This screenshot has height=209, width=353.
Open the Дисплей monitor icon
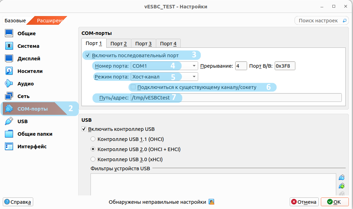(x=9, y=59)
